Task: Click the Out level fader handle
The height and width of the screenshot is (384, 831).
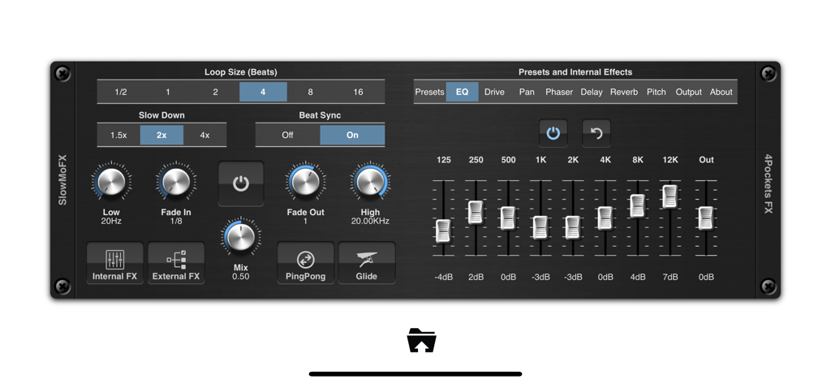Action: (x=705, y=218)
